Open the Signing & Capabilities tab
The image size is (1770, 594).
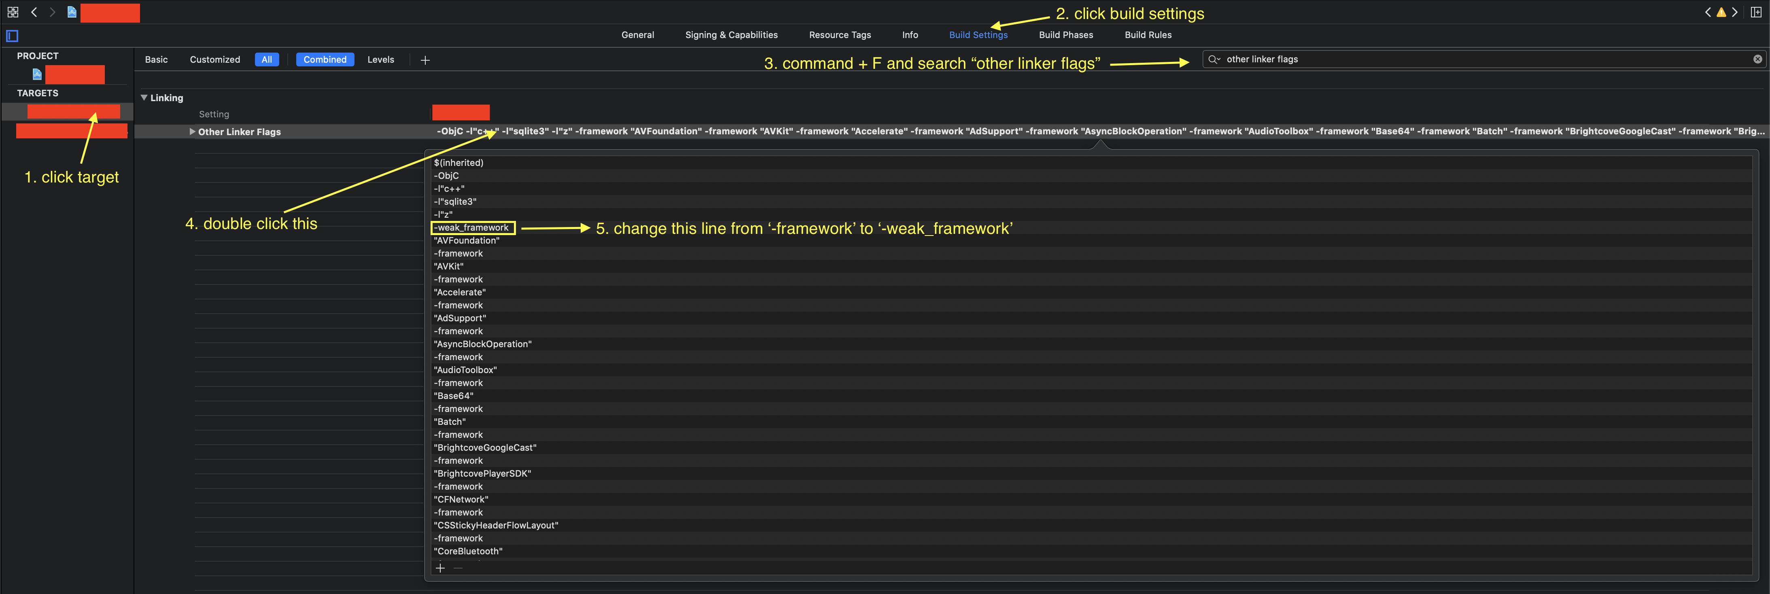(x=731, y=35)
